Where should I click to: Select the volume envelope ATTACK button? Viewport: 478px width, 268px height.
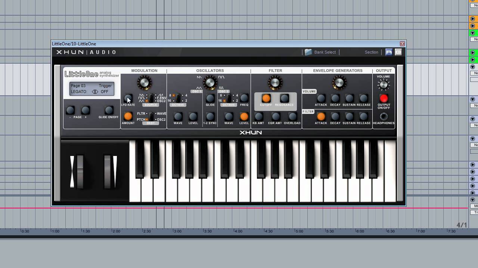(x=321, y=98)
